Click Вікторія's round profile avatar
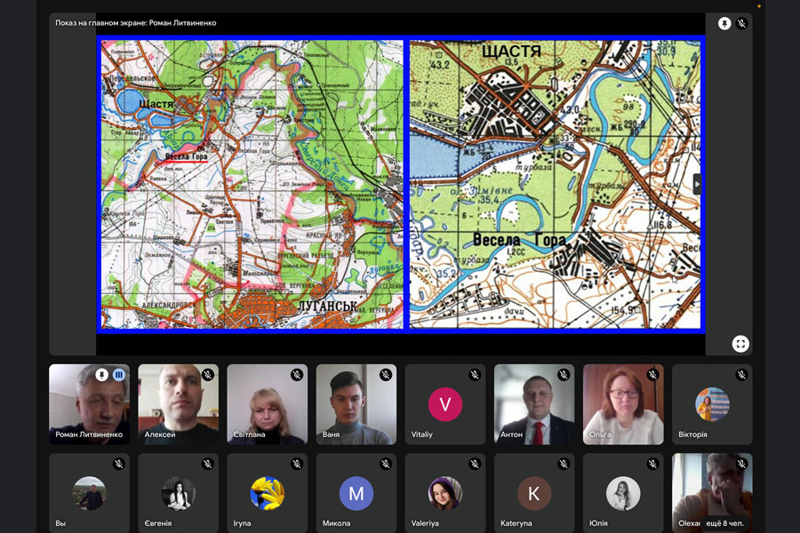800x533 pixels. (712, 404)
